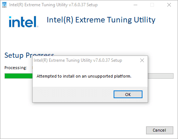Close the main setup window
Viewport: 178px width, 139px height.
[169, 5]
